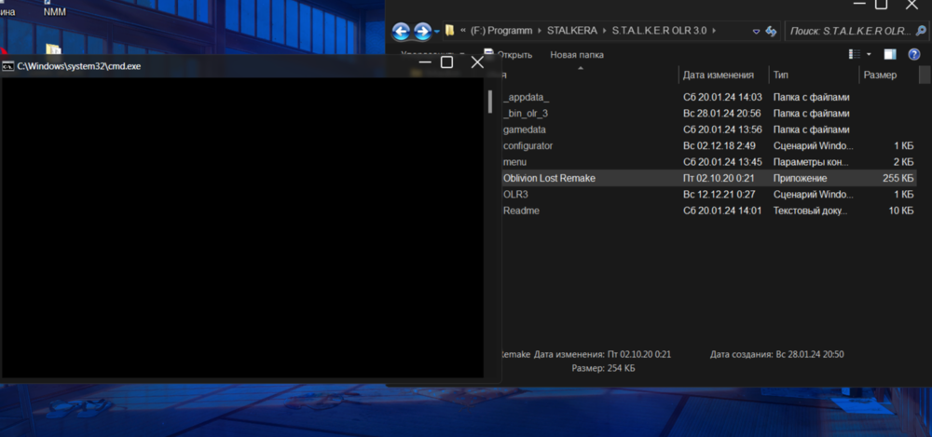
Task: Sort by Размер column header
Action: (x=880, y=75)
